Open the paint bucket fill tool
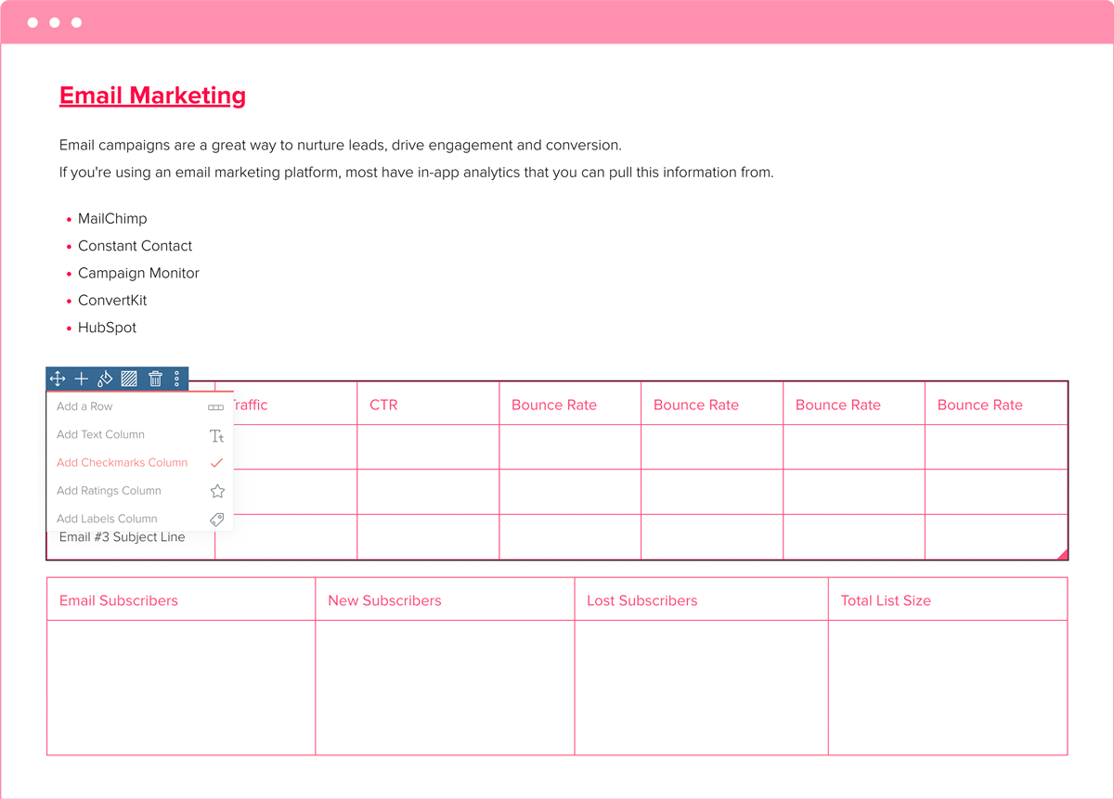 (105, 379)
